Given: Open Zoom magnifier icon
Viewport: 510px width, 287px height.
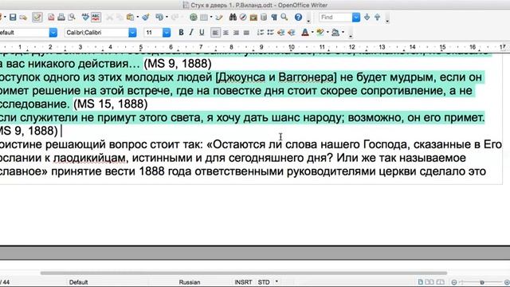Looking at the screenshot, I should 284,18.
